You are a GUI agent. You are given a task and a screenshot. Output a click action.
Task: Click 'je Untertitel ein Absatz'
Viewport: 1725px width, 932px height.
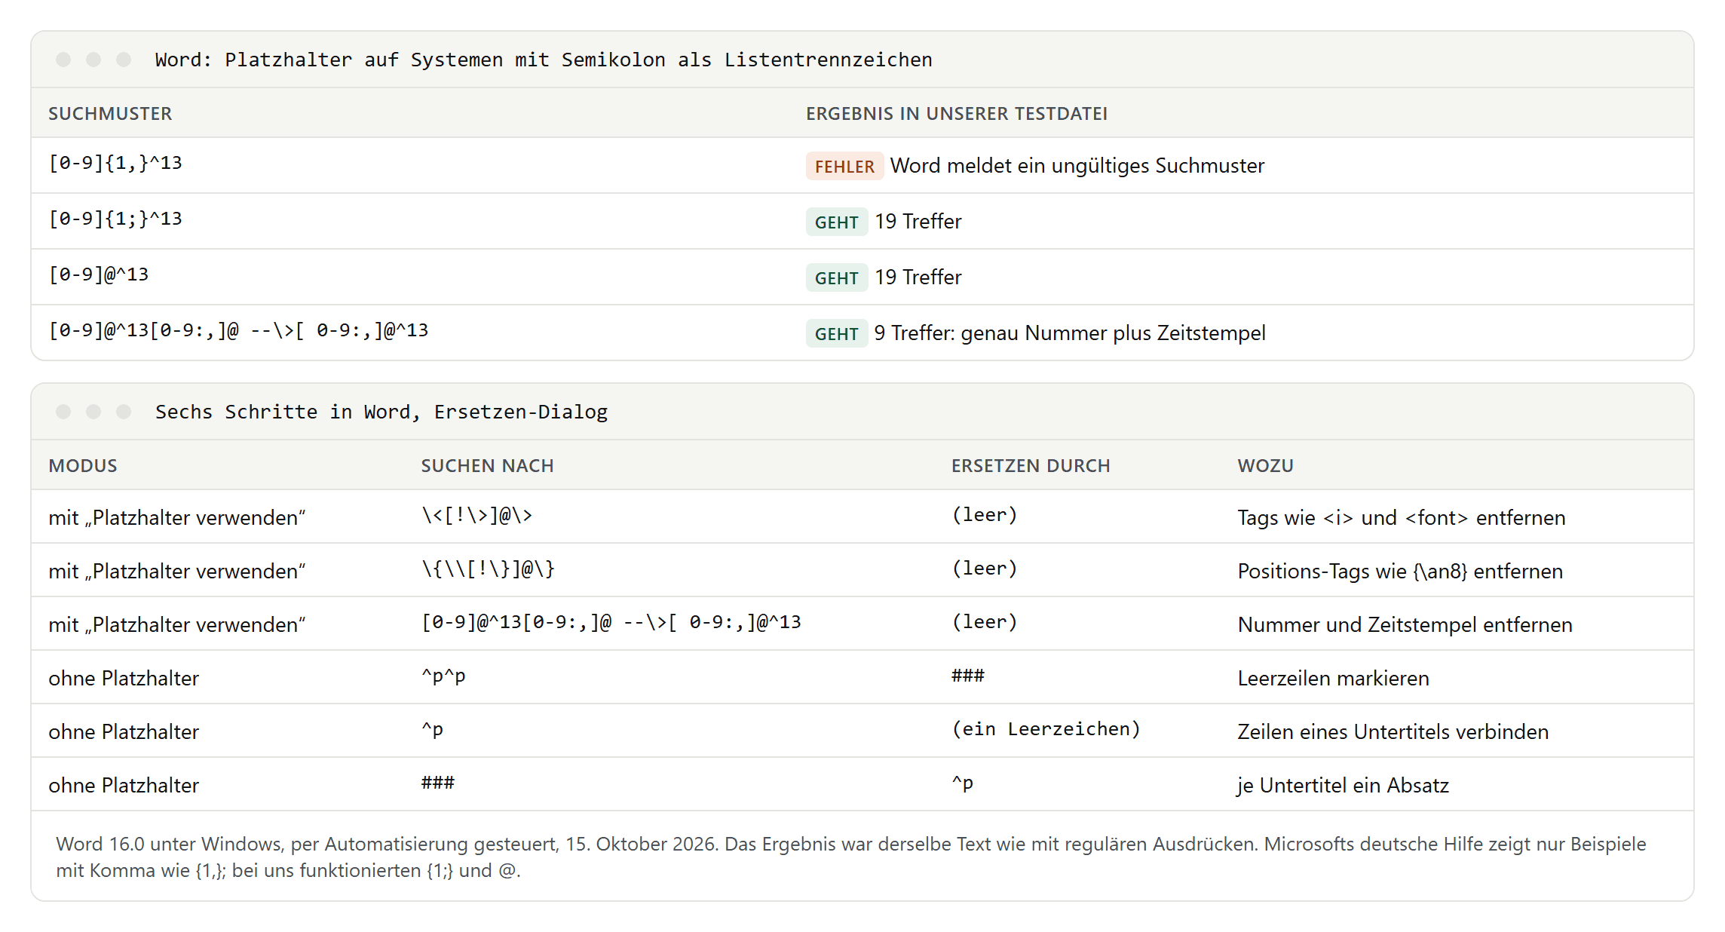click(x=1342, y=786)
